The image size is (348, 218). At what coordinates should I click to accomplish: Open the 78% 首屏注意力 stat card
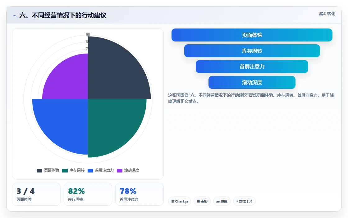click(140, 194)
